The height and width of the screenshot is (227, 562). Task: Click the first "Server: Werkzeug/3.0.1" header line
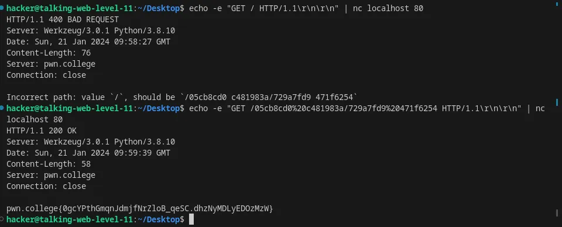pyautogui.click(x=91, y=30)
